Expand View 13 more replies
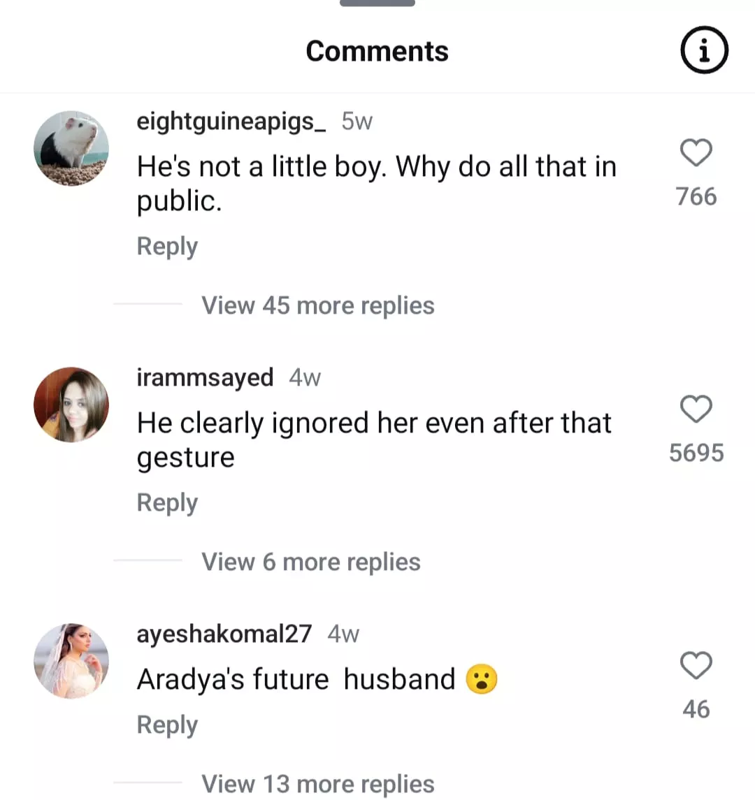This screenshot has height=800, width=755. coord(318,784)
